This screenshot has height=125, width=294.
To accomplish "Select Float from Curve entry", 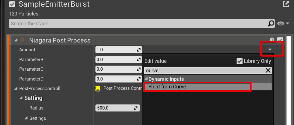I will [x=208, y=87].
